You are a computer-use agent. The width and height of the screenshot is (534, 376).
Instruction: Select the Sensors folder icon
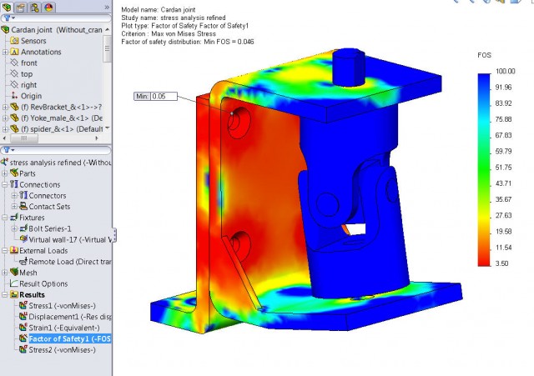point(14,41)
